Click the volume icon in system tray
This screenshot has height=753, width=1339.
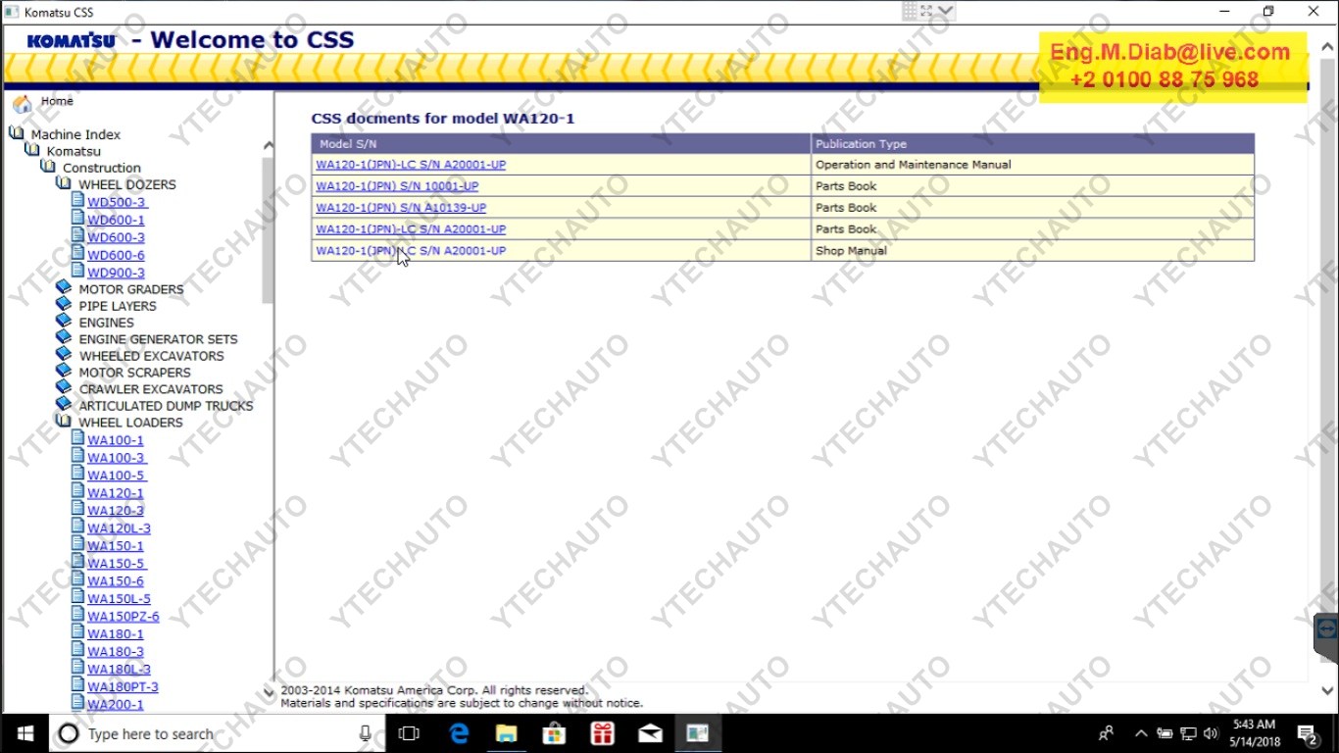click(x=1211, y=733)
